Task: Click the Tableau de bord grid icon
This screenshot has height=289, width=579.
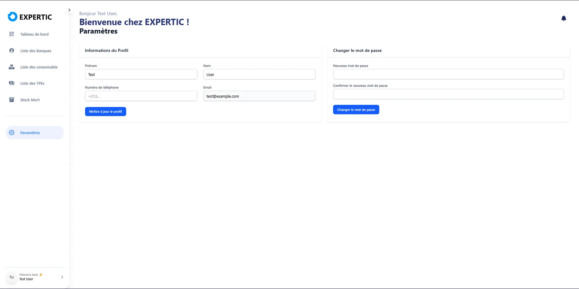Action: click(12, 34)
